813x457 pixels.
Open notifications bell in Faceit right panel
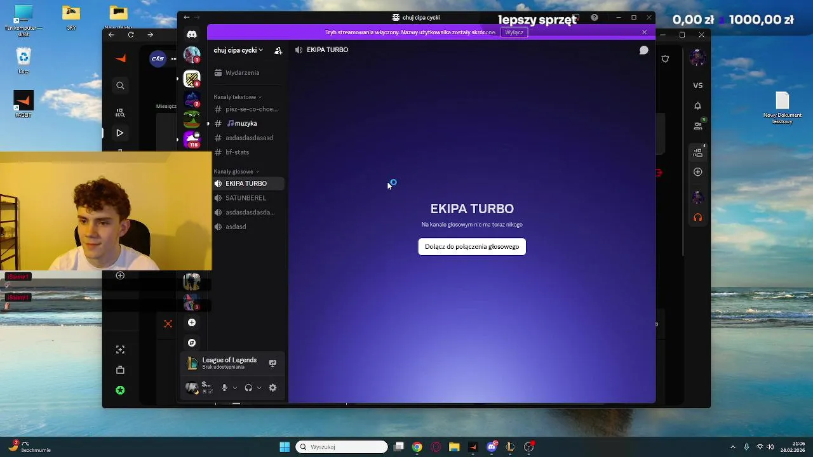click(697, 106)
